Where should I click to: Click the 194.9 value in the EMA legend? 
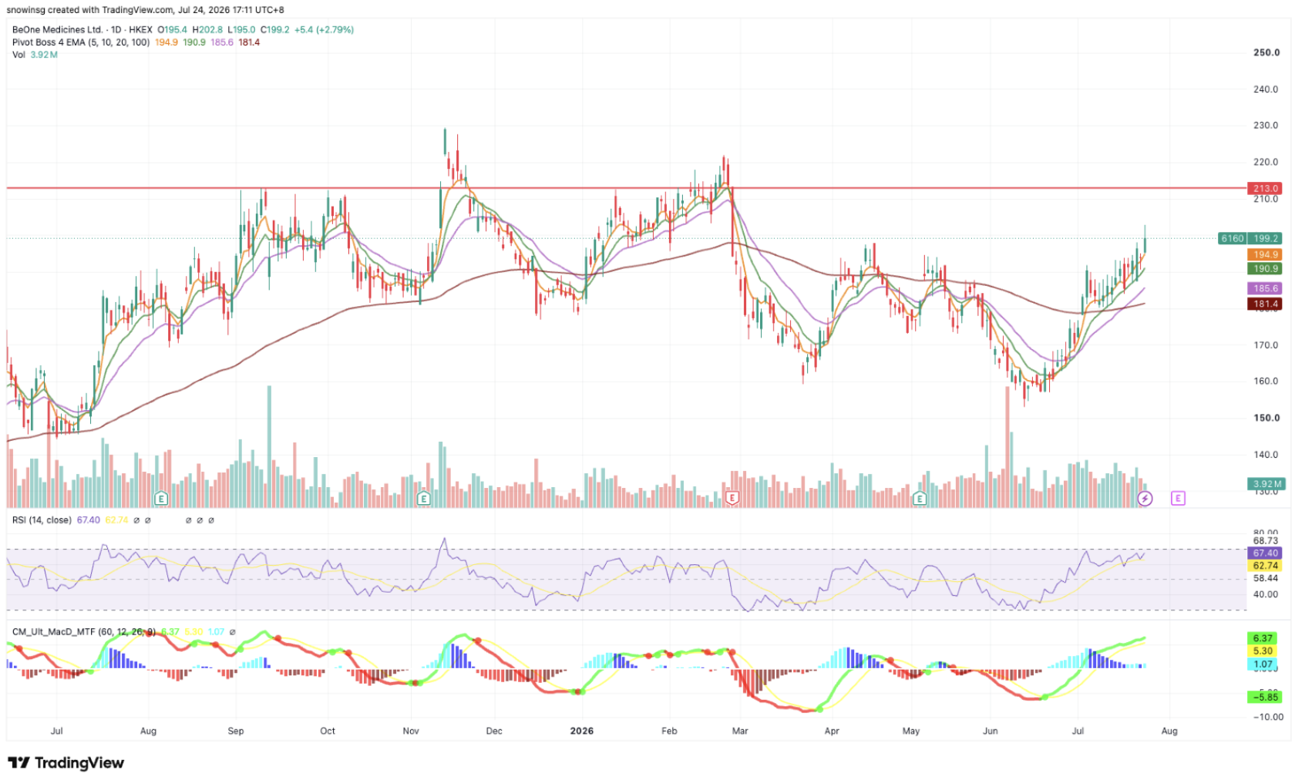tap(166, 42)
